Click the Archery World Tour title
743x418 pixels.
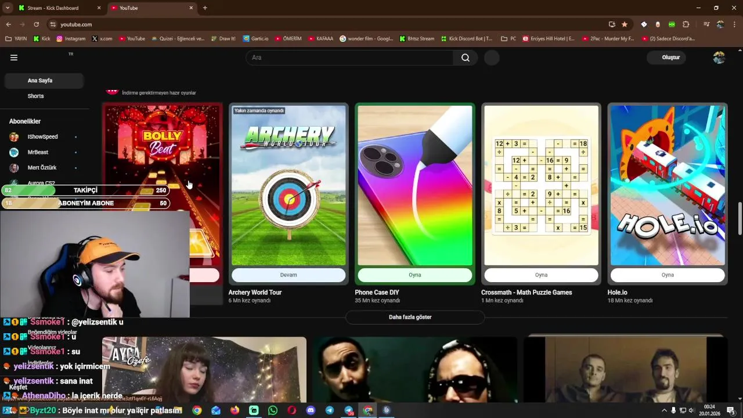255,293
